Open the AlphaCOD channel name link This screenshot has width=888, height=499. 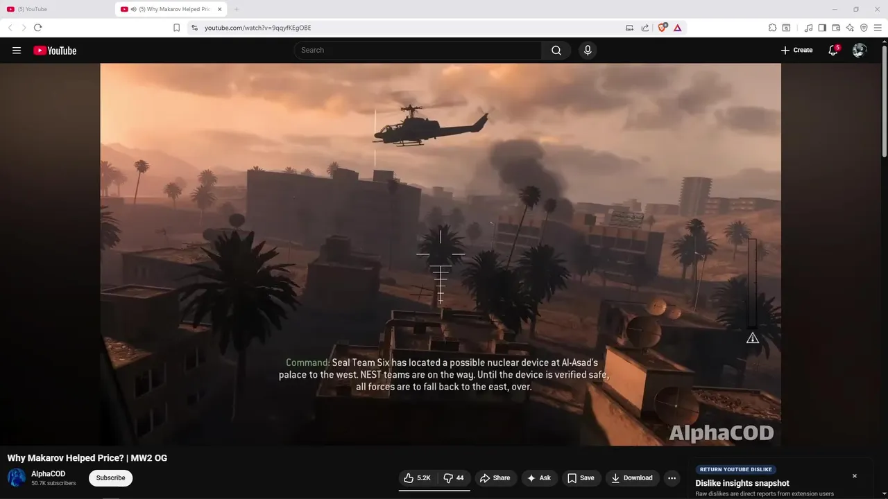[49, 474]
